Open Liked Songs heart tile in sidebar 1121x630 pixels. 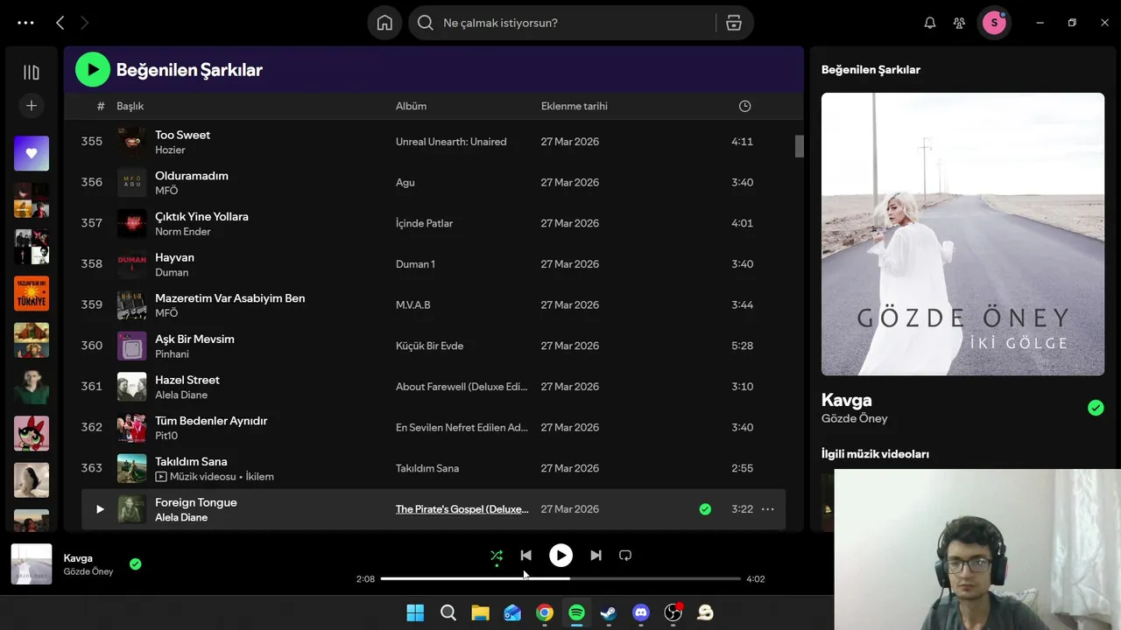32,153
